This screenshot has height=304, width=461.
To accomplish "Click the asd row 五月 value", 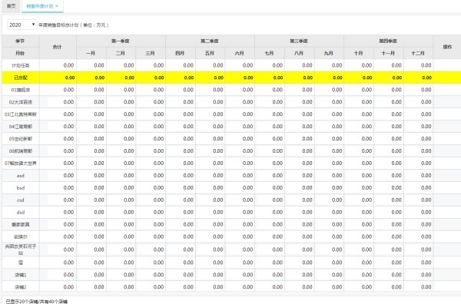I will pos(218,175).
